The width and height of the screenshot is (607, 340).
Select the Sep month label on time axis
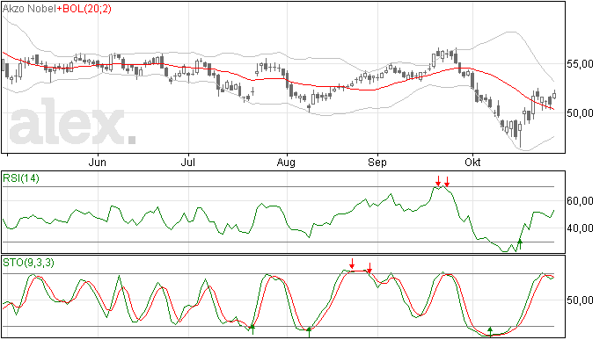pyautogui.click(x=377, y=163)
